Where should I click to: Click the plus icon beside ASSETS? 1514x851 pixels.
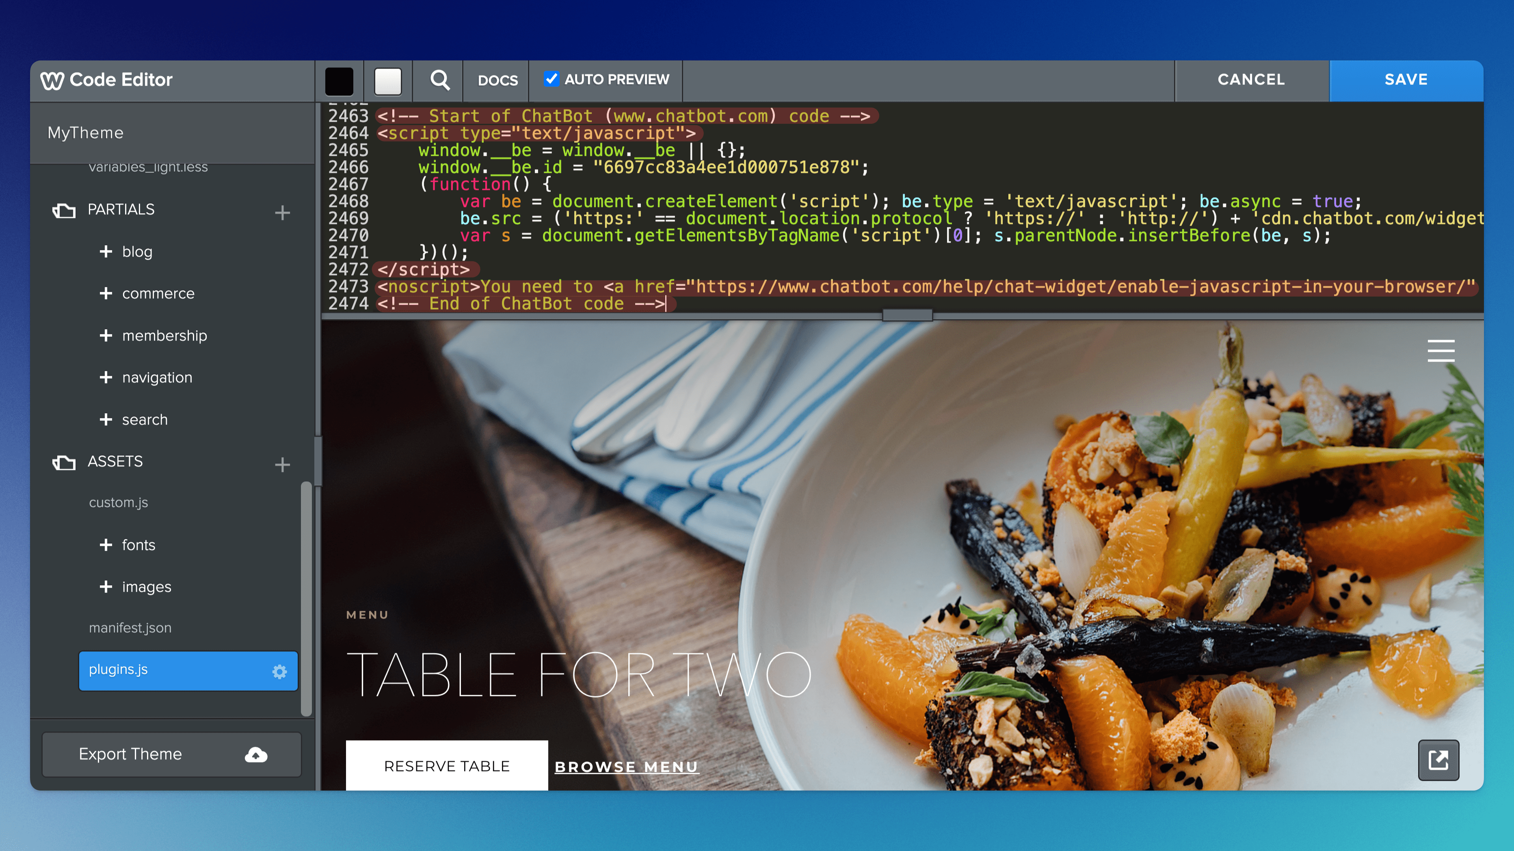tap(282, 465)
